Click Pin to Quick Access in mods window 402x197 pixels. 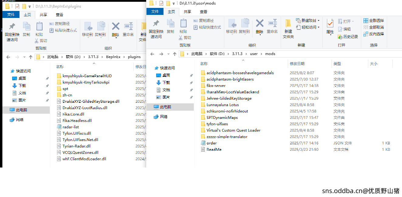(156, 29)
